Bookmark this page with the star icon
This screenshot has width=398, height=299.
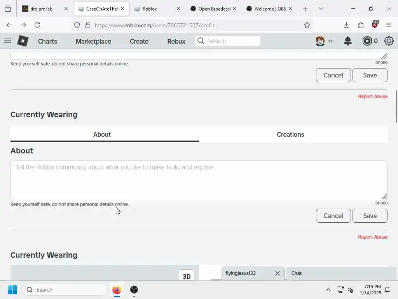point(307,25)
